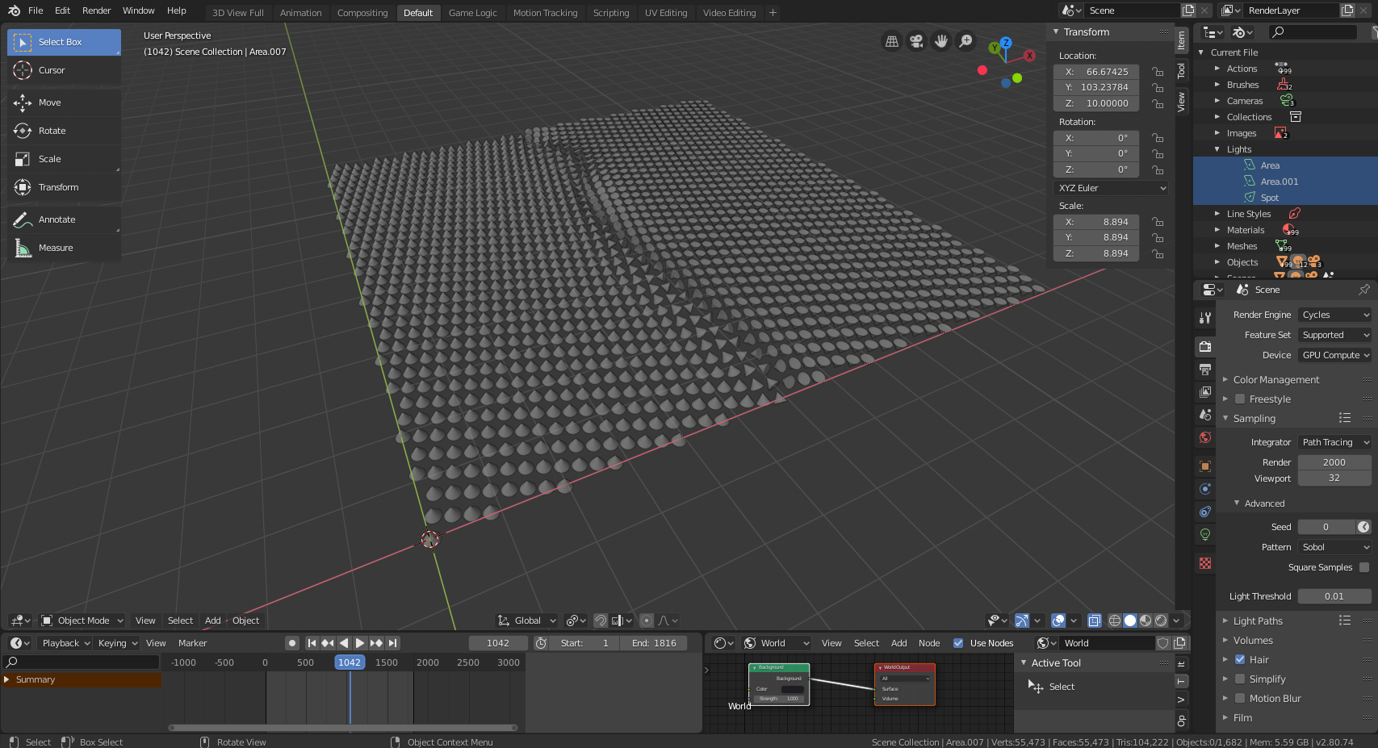1378x748 pixels.
Task: Activate the Transform tool in toolbar
Action: pyautogui.click(x=64, y=187)
